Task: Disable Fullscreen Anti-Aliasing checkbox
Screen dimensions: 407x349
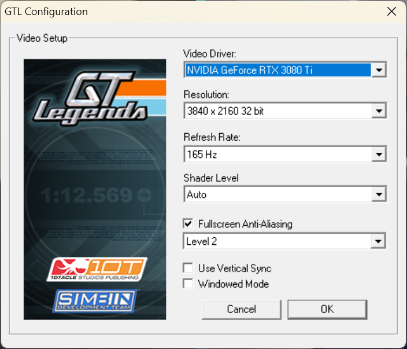Action: tap(188, 224)
